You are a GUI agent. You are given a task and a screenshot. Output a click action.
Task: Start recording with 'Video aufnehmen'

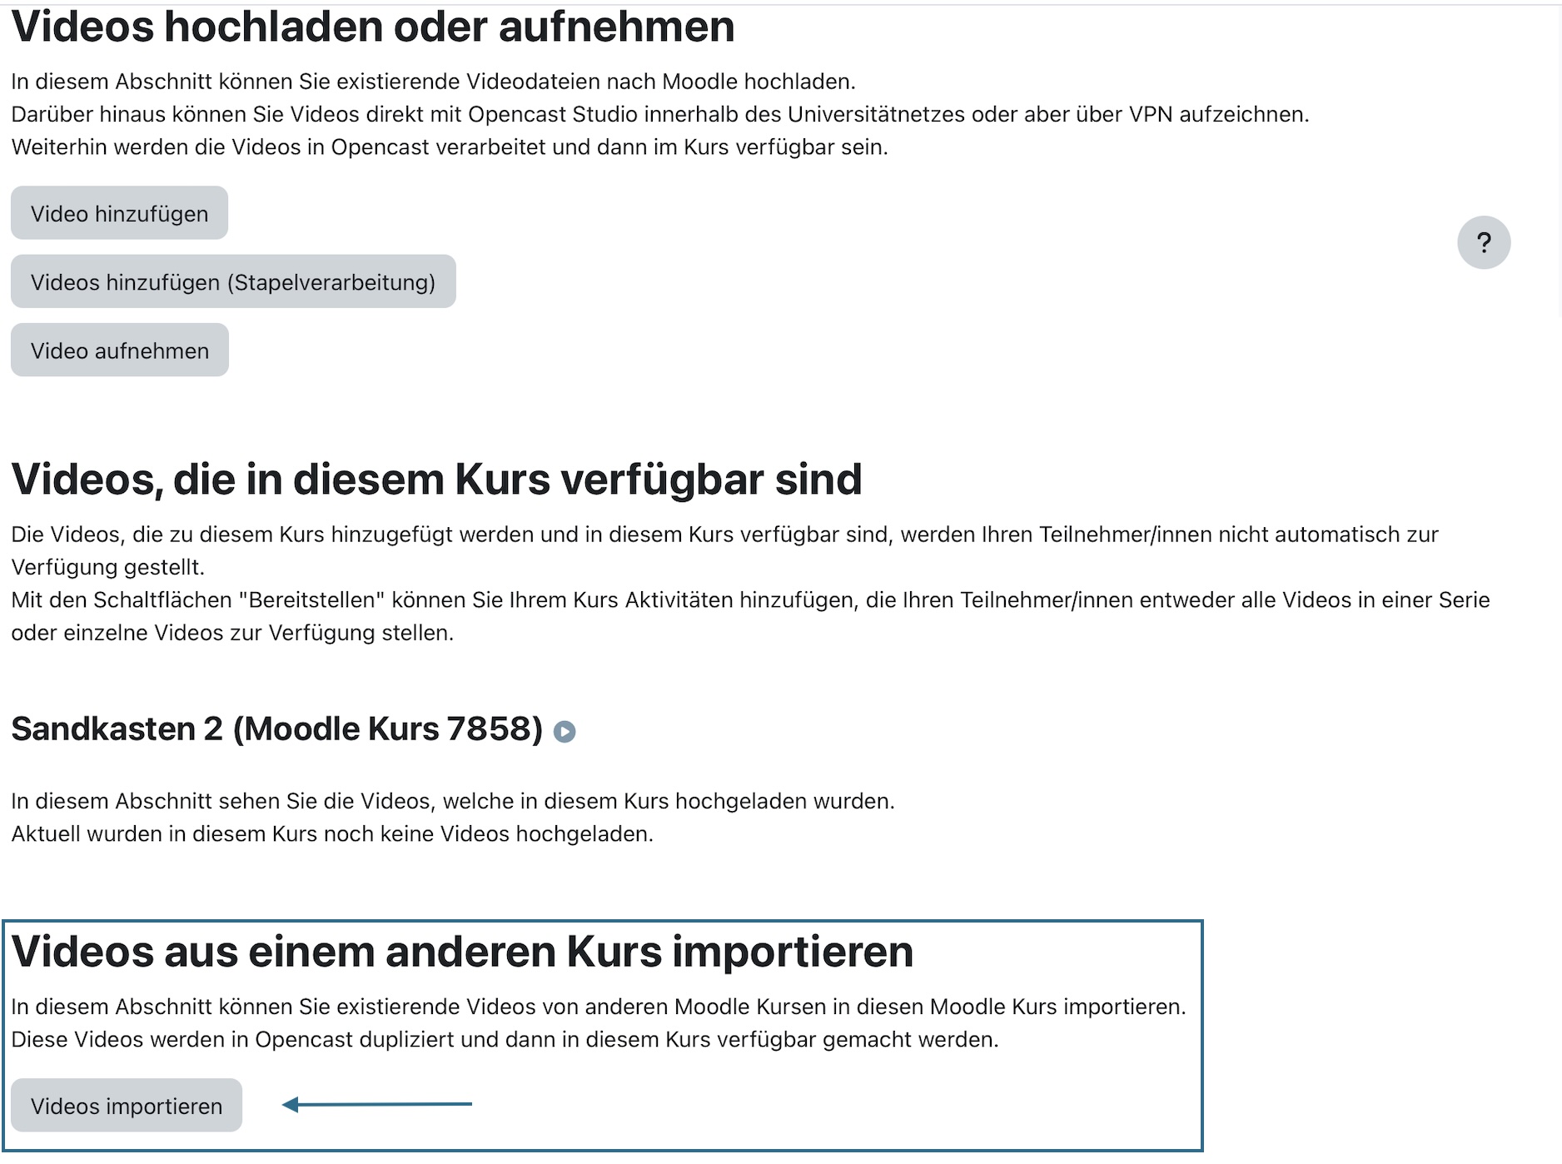coord(120,350)
